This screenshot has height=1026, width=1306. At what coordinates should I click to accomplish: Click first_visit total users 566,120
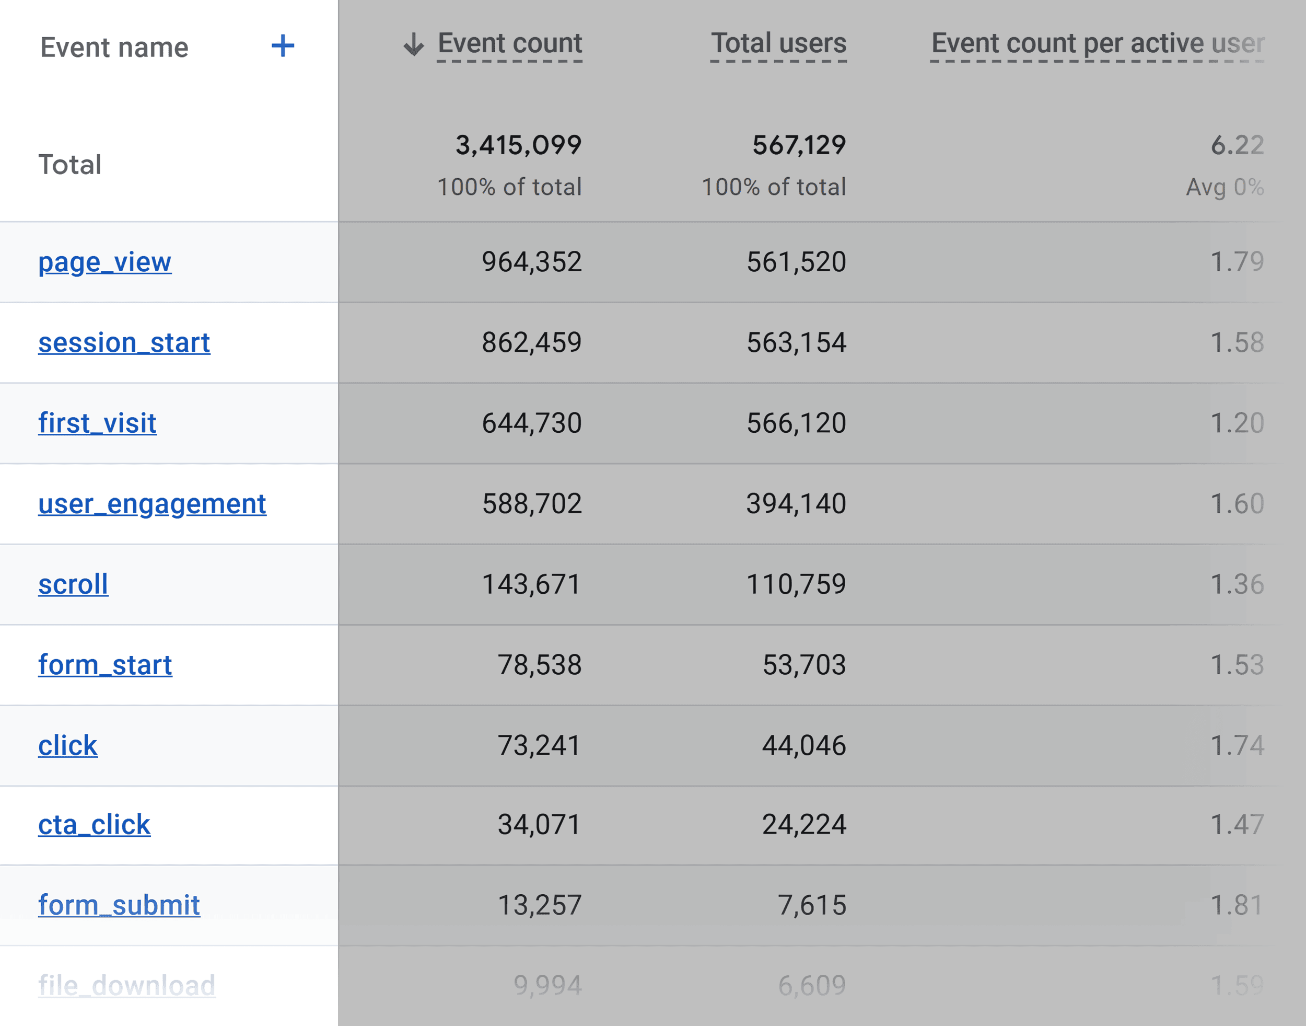pos(796,423)
